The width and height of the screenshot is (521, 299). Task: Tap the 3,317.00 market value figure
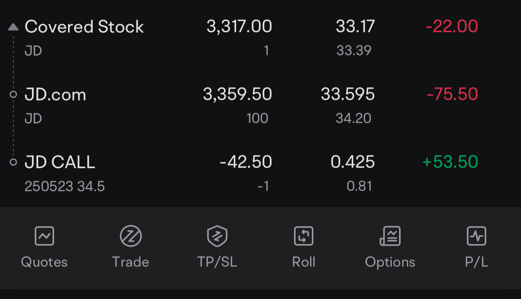click(x=239, y=27)
